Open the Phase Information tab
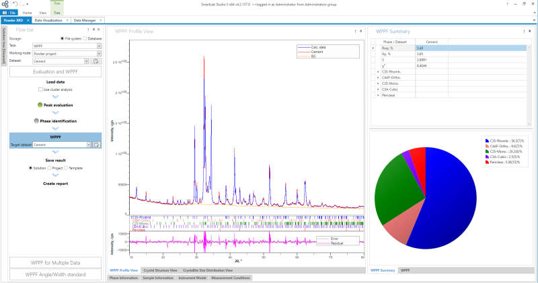 point(124,278)
